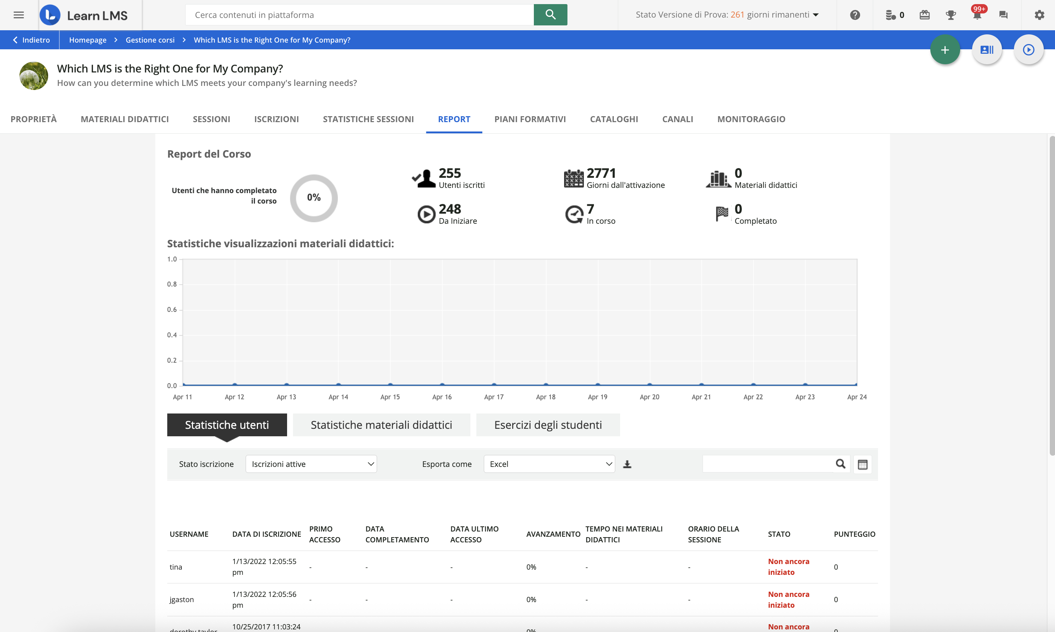Focus the platform content search field
The height and width of the screenshot is (632, 1055).
point(359,15)
